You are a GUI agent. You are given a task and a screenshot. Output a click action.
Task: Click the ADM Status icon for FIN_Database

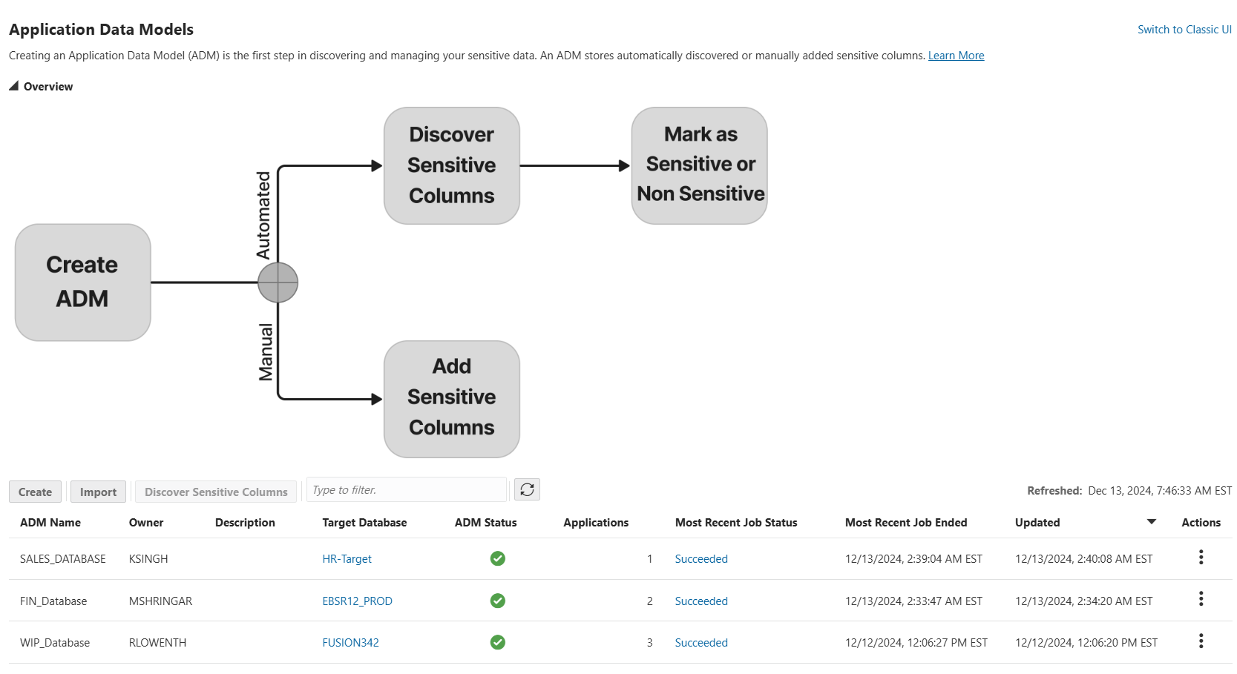[497, 601]
